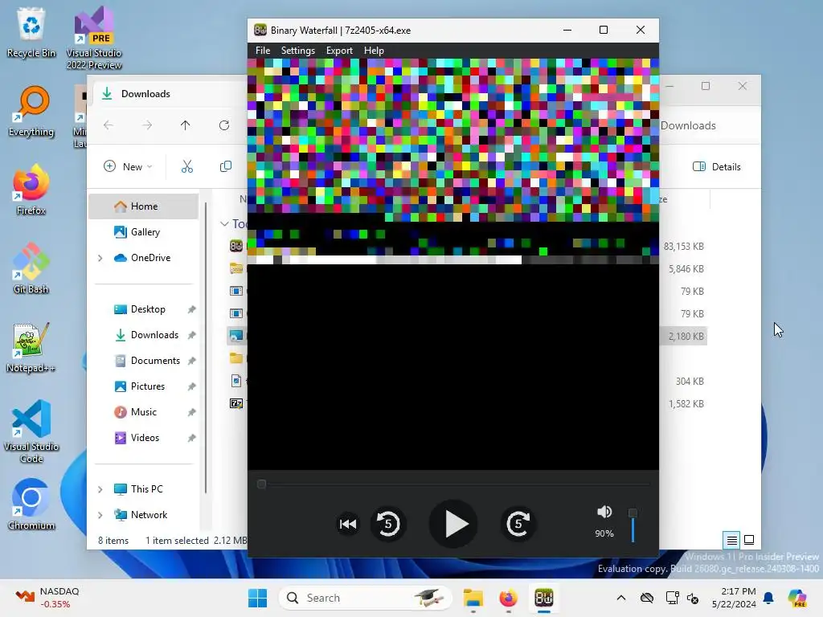
Task: Open notifications bell in taskbar
Action: click(768, 598)
